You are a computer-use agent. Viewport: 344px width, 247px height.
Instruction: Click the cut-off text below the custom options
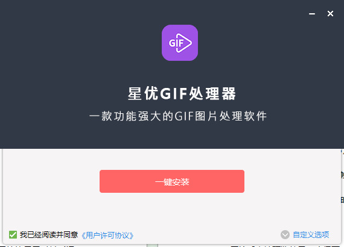(287, 246)
